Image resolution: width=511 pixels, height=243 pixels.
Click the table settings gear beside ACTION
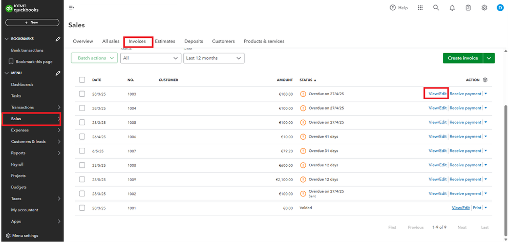(485, 80)
